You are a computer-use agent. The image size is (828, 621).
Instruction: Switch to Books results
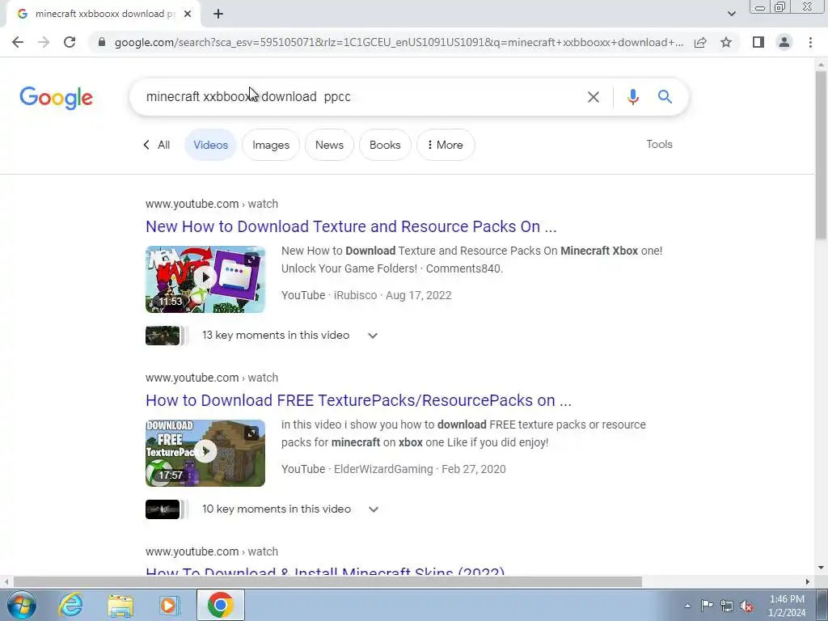(x=384, y=145)
